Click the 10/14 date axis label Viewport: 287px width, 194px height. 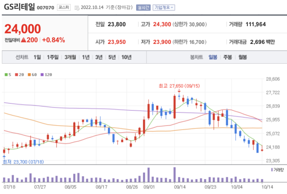[267, 187]
